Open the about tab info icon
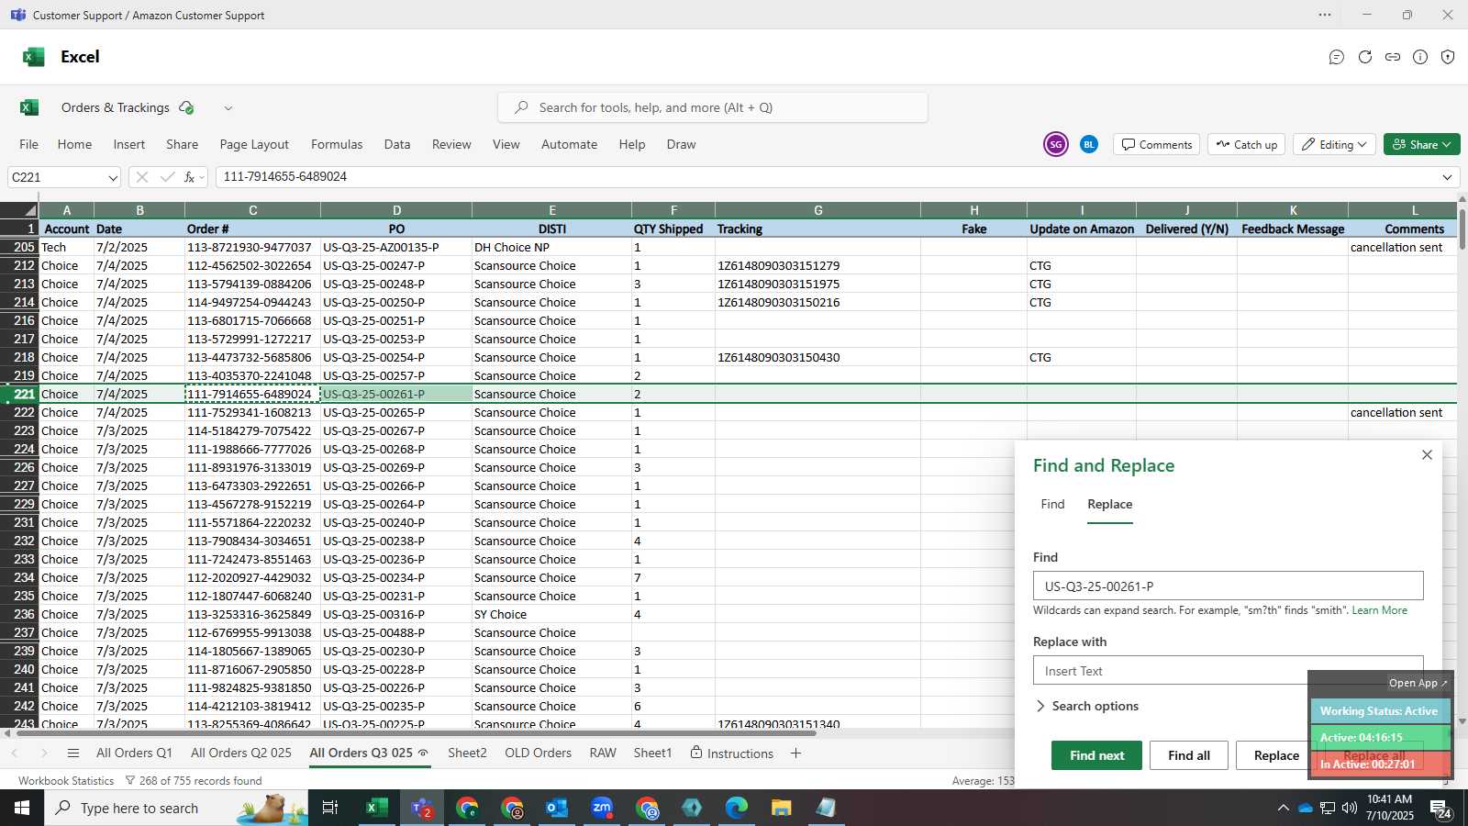 click(1420, 57)
